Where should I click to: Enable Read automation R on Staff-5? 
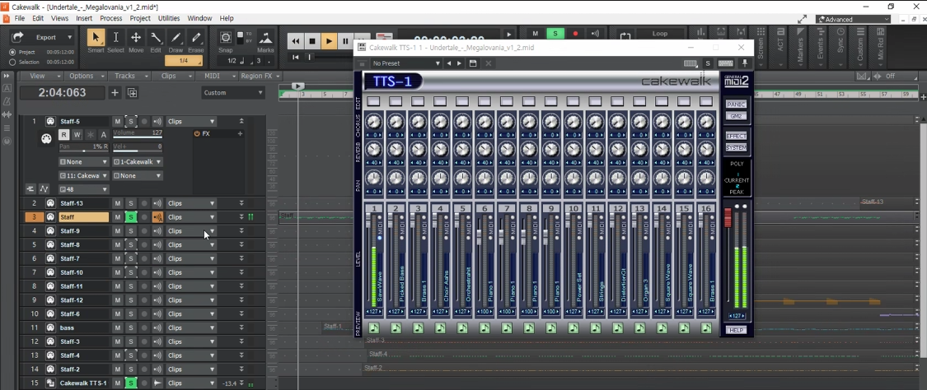tap(63, 135)
